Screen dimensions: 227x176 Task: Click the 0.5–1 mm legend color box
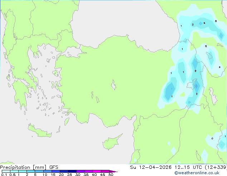(x=14, y=171)
